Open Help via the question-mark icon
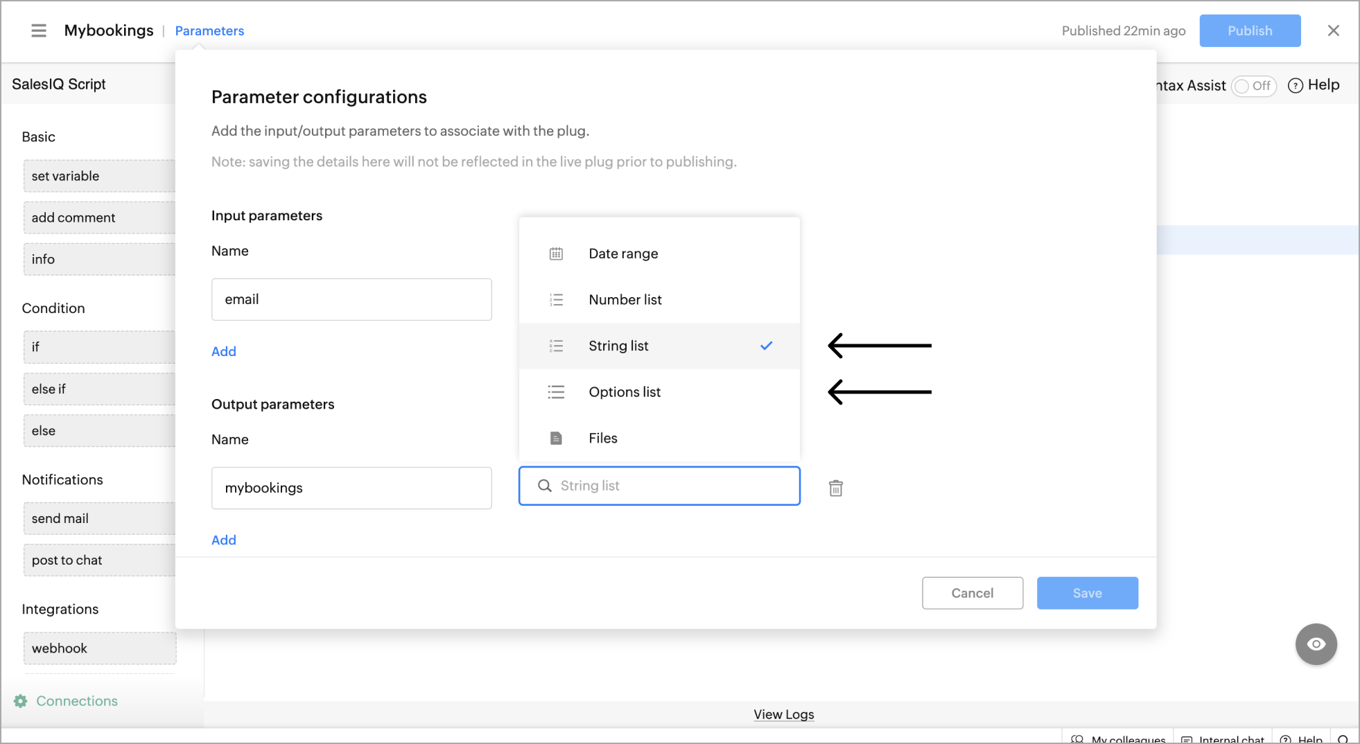The width and height of the screenshot is (1360, 744). point(1296,85)
